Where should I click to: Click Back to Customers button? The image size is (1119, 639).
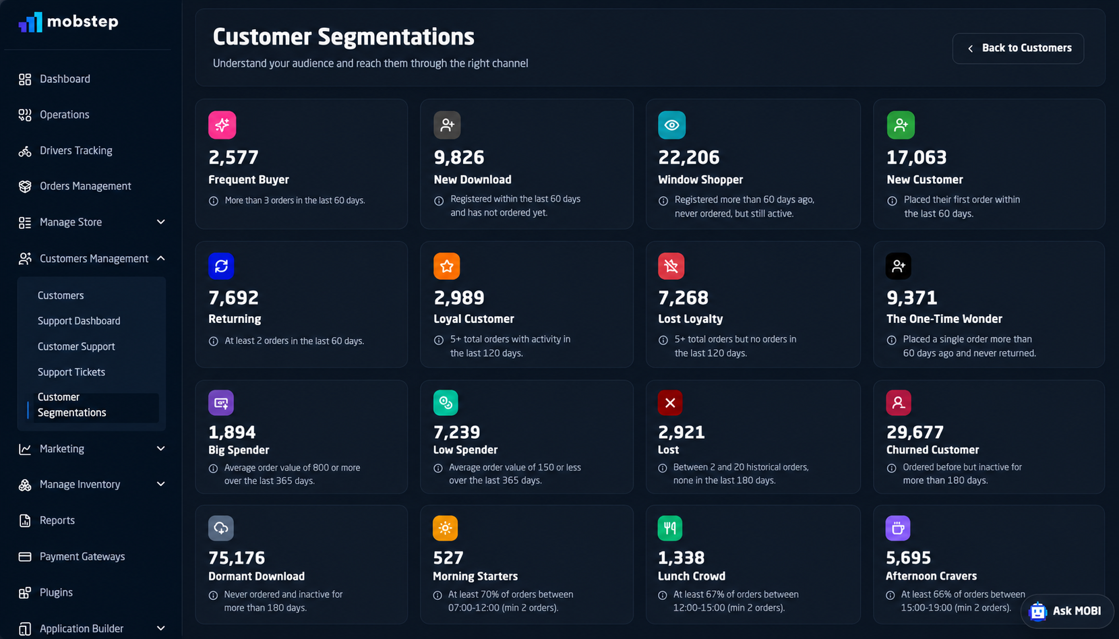(x=1018, y=48)
